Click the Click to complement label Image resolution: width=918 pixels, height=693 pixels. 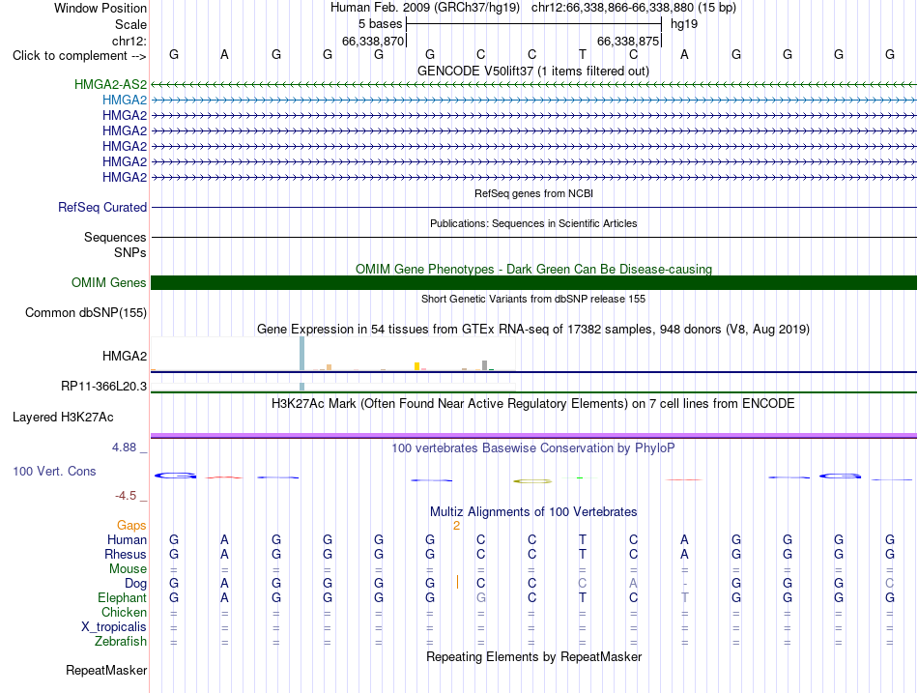click(79, 56)
